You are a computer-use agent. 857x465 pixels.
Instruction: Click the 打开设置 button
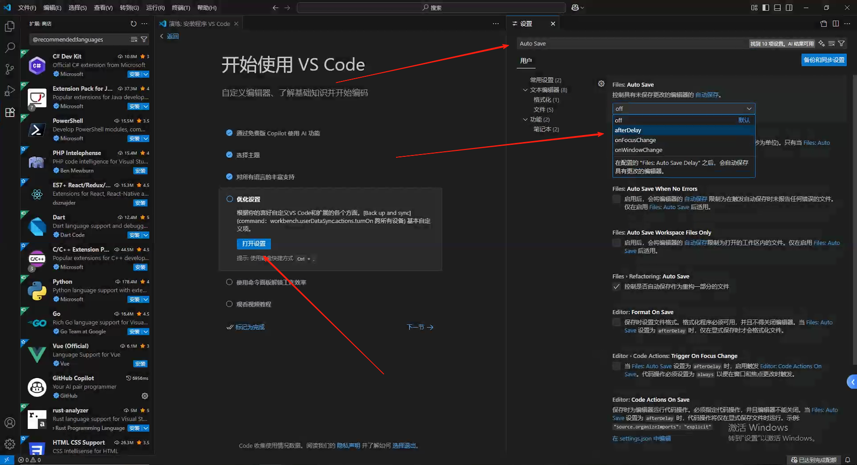(x=253, y=243)
